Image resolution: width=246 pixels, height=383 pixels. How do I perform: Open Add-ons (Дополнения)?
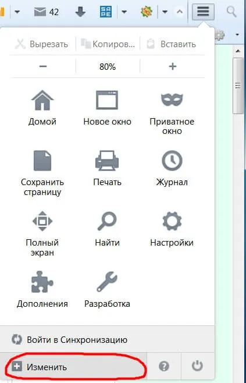(x=42, y=290)
